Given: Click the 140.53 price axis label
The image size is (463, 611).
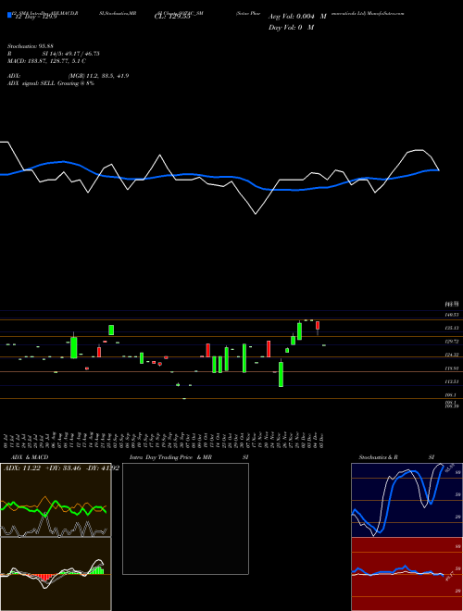Looking at the screenshot, I should coord(452,315).
